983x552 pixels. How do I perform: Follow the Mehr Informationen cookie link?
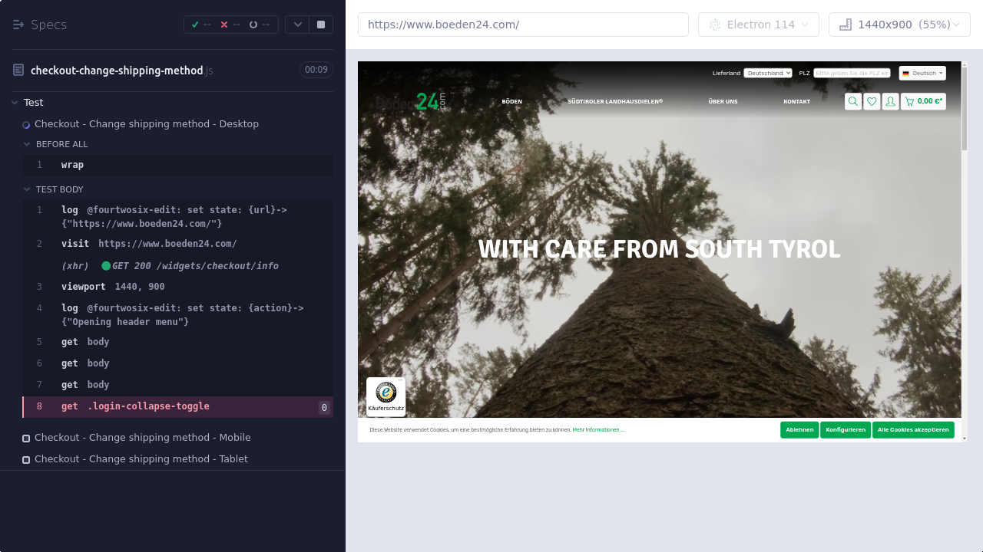598,430
